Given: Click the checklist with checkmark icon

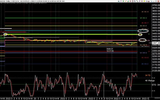Looking at the screenshot, I should 135,1.
